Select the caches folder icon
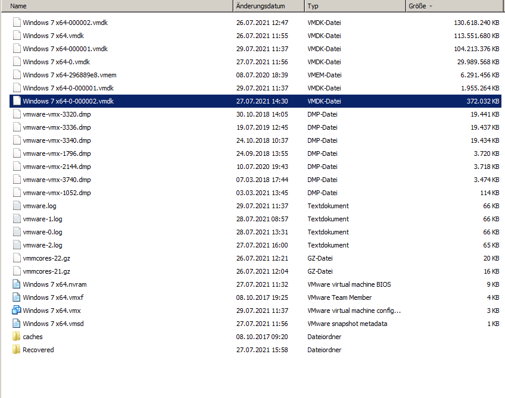 16,337
